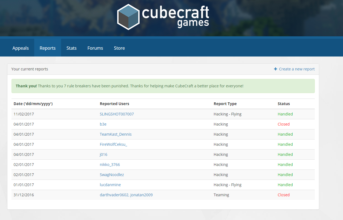Click Closed status in b3e row

click(284, 124)
